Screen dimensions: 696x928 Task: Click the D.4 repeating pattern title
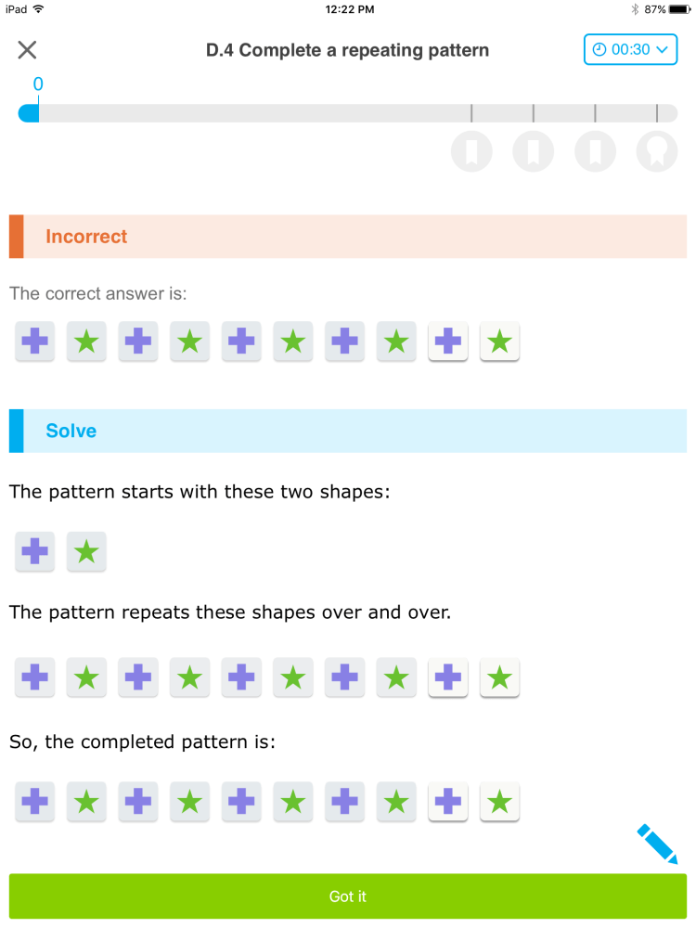pyautogui.click(x=347, y=50)
